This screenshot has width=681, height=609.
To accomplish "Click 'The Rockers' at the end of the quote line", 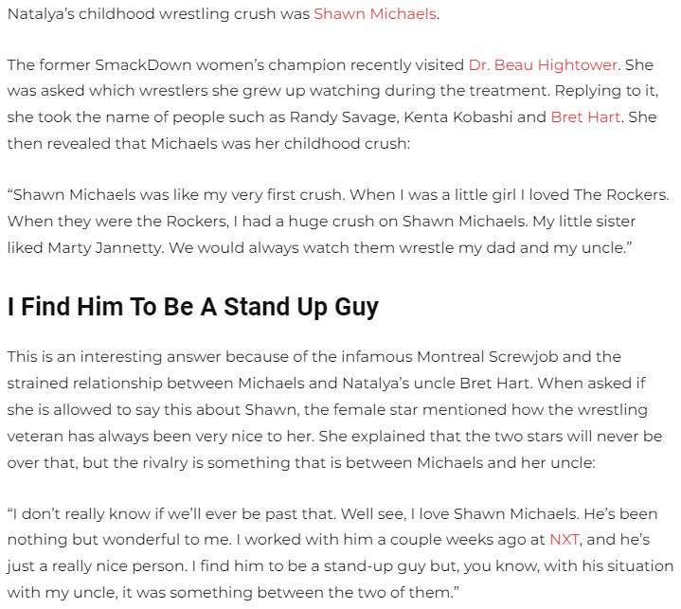I will pyautogui.click(x=621, y=195).
